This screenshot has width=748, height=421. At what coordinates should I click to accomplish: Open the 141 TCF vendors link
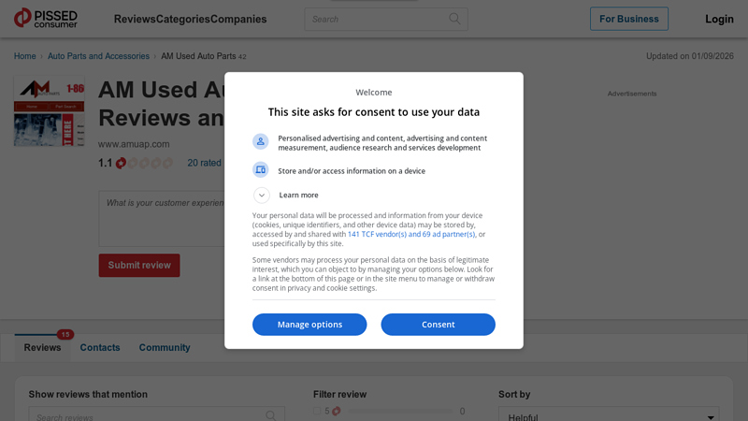411,235
